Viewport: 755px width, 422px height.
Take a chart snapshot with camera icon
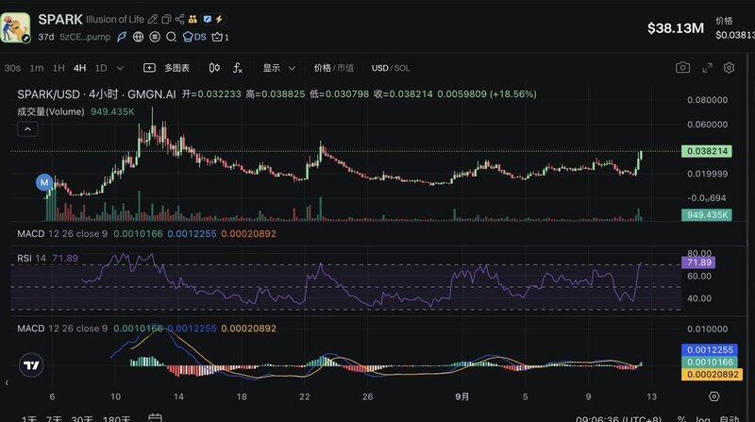(682, 68)
